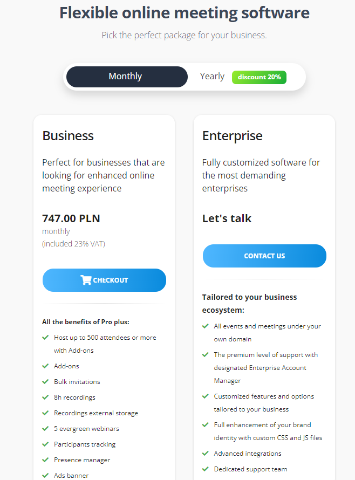
Task: Click checkmark beside Recordings external storage
Action: coord(45,413)
